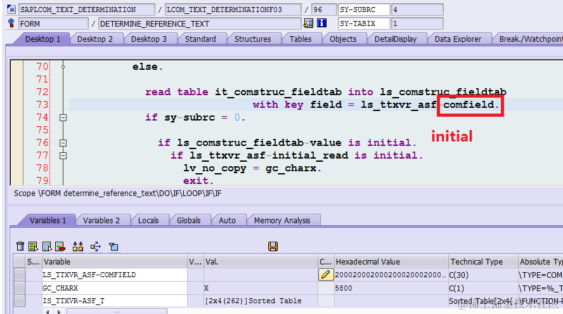This screenshot has height=314, width=563.
Task: Click the Val. column header
Action: click(261, 261)
